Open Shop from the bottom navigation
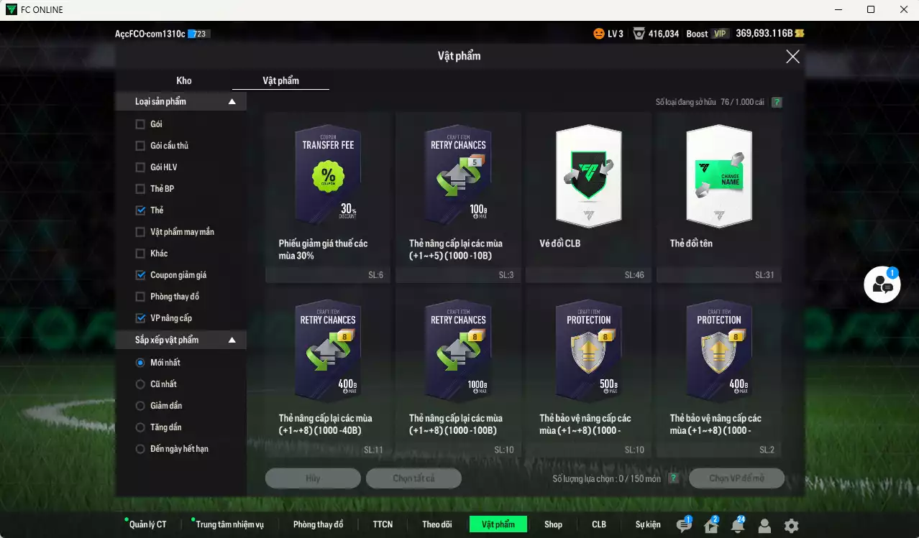Screen dimensions: 919x538 point(553,524)
